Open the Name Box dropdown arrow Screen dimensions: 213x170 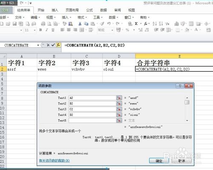(38, 45)
